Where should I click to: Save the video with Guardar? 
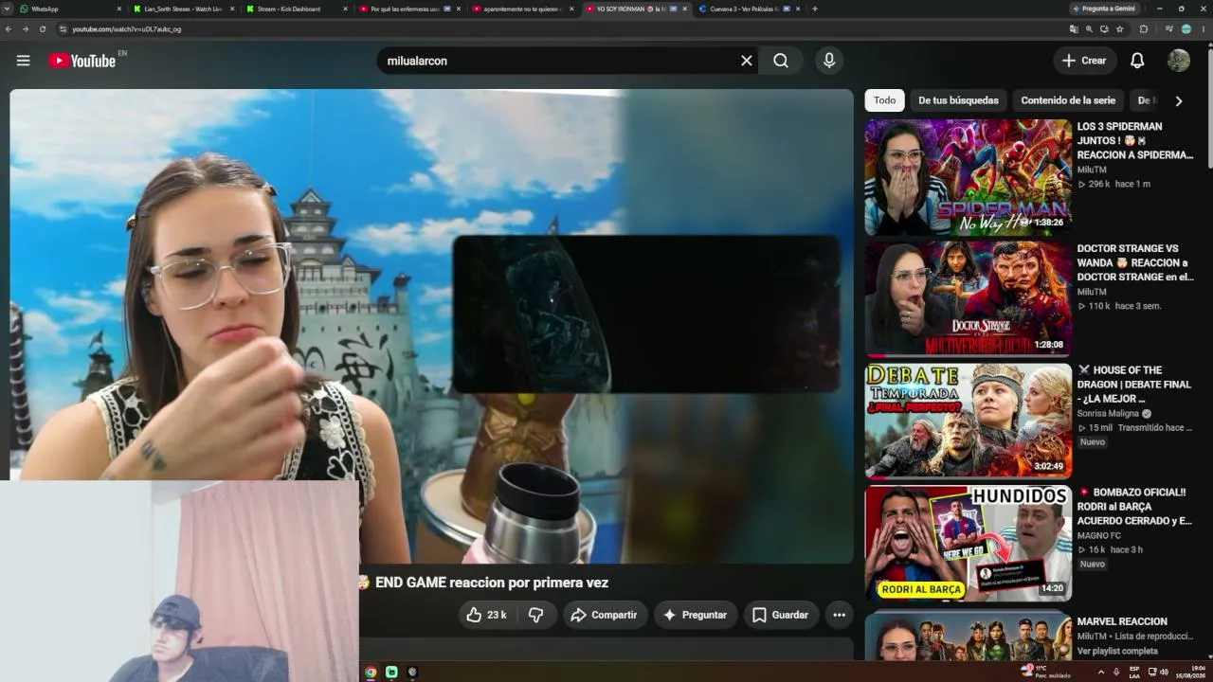[x=780, y=615]
